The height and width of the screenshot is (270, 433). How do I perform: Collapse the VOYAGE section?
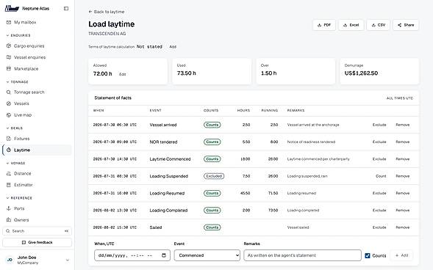[15, 163]
